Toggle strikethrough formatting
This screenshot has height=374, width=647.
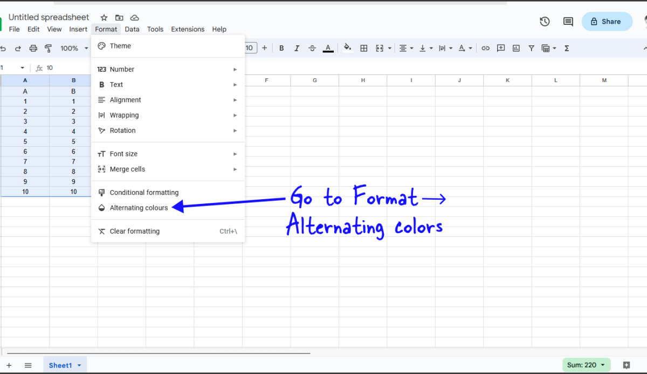click(x=312, y=48)
